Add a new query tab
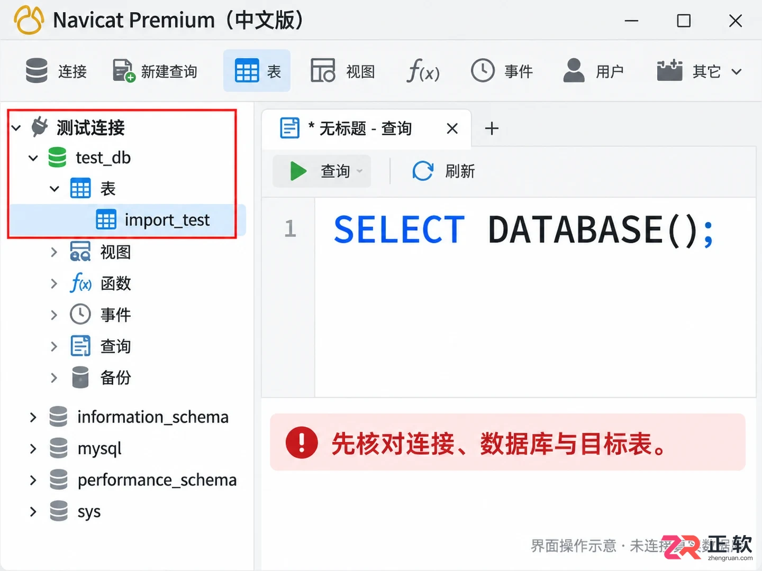 click(492, 128)
